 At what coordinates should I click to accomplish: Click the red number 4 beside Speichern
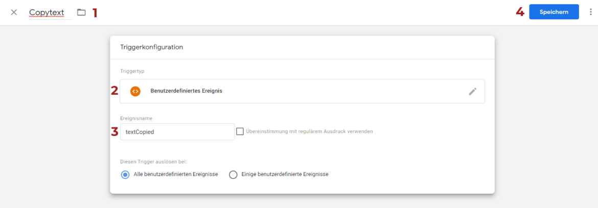[x=520, y=12]
